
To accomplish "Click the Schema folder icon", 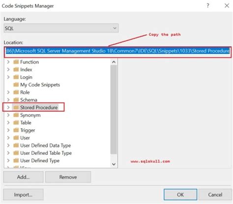I will click(x=16, y=100).
